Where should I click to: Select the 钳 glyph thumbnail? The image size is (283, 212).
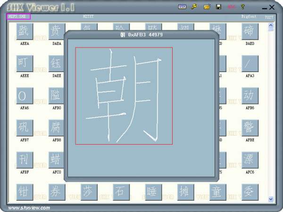(x=25, y=192)
